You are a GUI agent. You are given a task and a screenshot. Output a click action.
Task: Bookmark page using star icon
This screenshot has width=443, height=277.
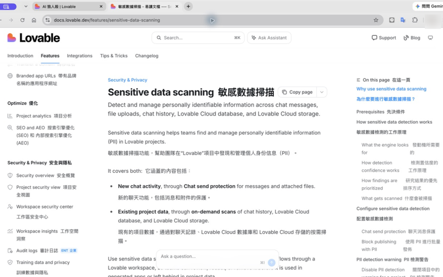click(x=376, y=20)
